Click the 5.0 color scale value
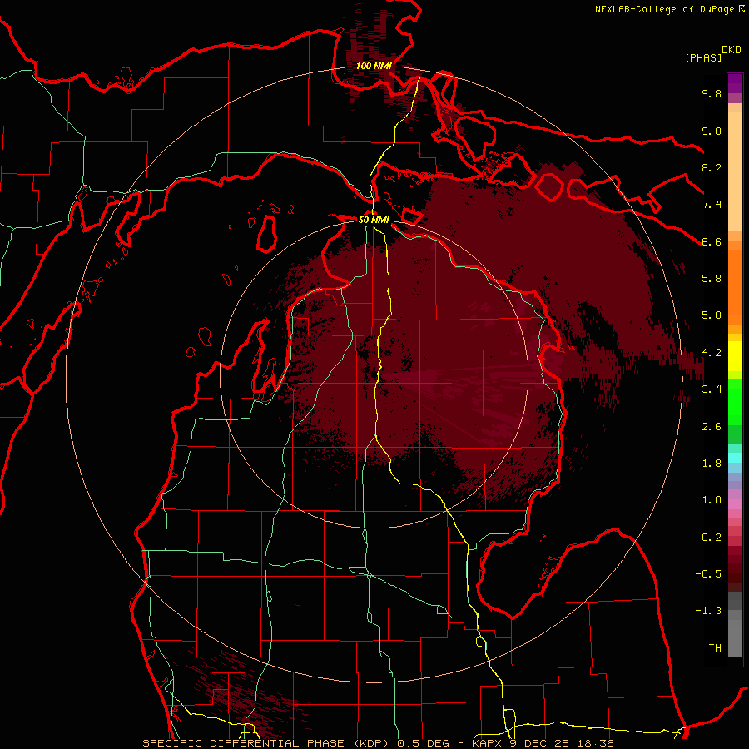Viewport: 749px width, 749px height. 712,315
